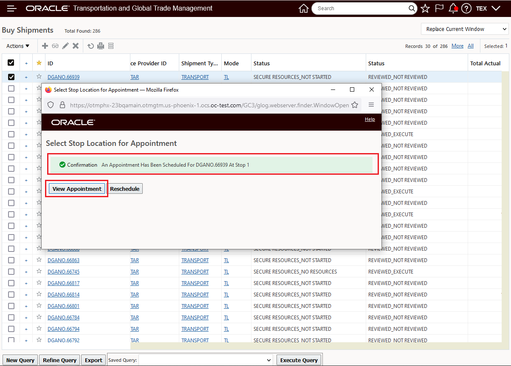511x366 pixels.
Task: Click the All records link
Action: tap(471, 46)
